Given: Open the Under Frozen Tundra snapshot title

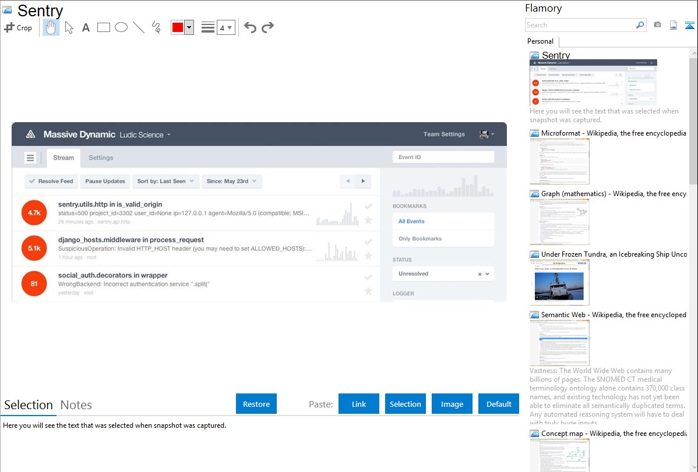Looking at the screenshot, I should click(x=614, y=254).
